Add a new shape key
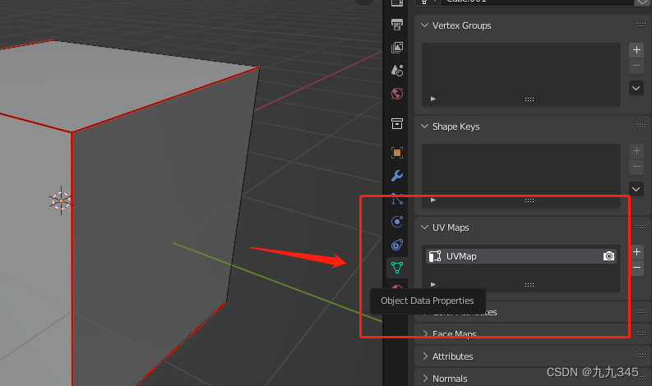 pyautogui.click(x=636, y=151)
